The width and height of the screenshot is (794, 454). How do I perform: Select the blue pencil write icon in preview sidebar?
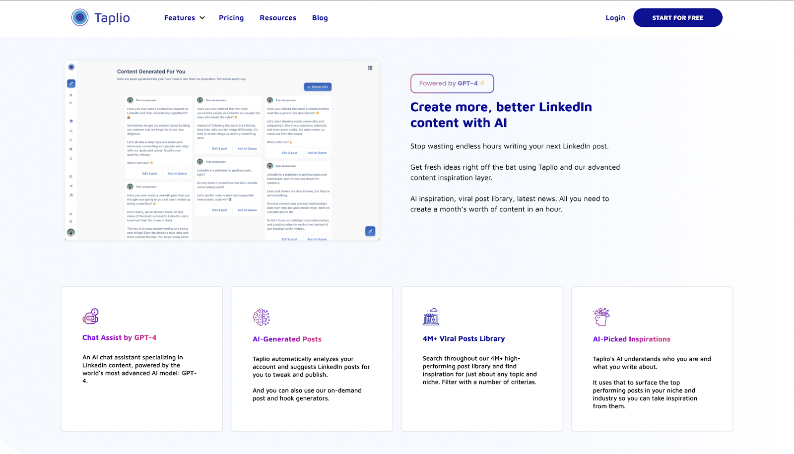71,83
